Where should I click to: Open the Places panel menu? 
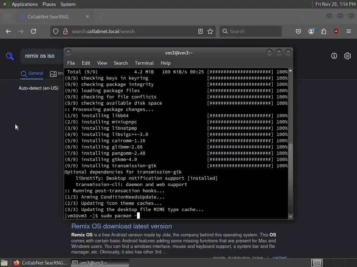coord(49,4)
